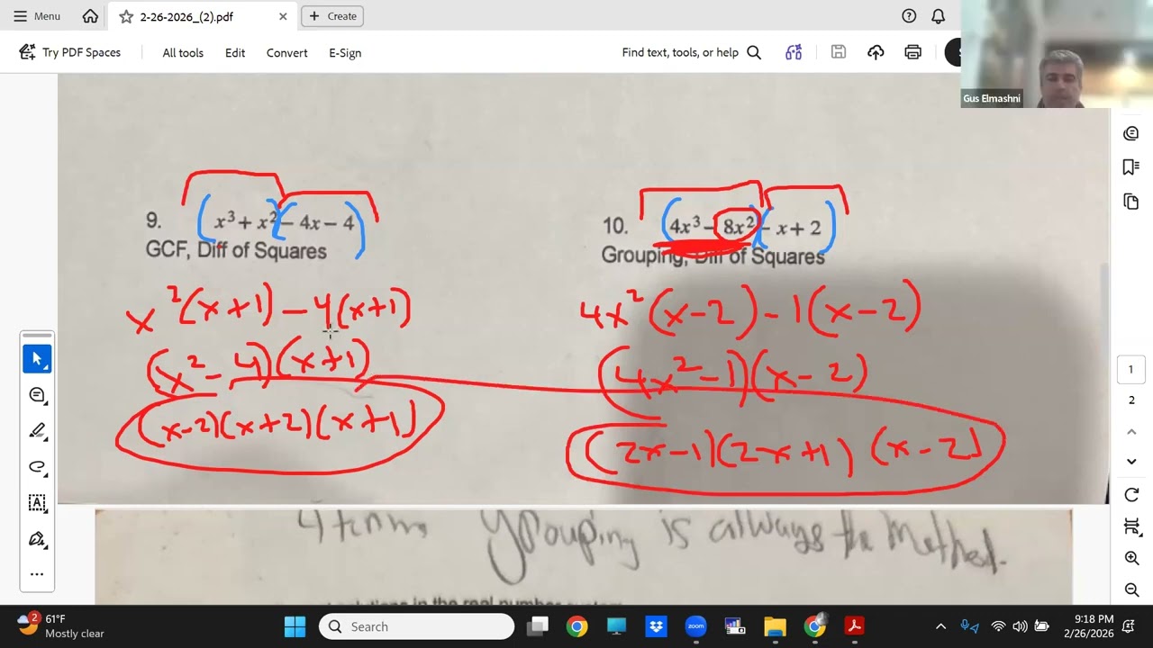Star the 2-26-2026_(2).pdf document
Image resolution: width=1153 pixels, height=648 pixels.
[126, 16]
